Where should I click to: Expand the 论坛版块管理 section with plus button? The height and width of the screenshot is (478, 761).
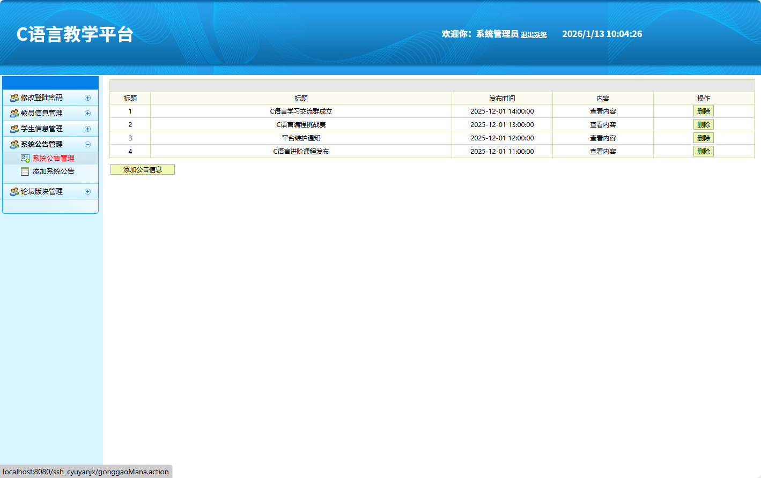[88, 192]
